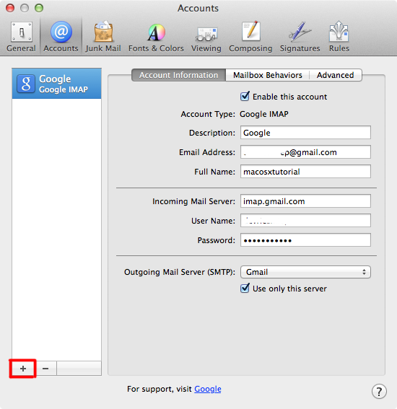Image resolution: width=397 pixels, height=409 pixels.
Task: Select the Account Information tab
Action: tap(179, 75)
